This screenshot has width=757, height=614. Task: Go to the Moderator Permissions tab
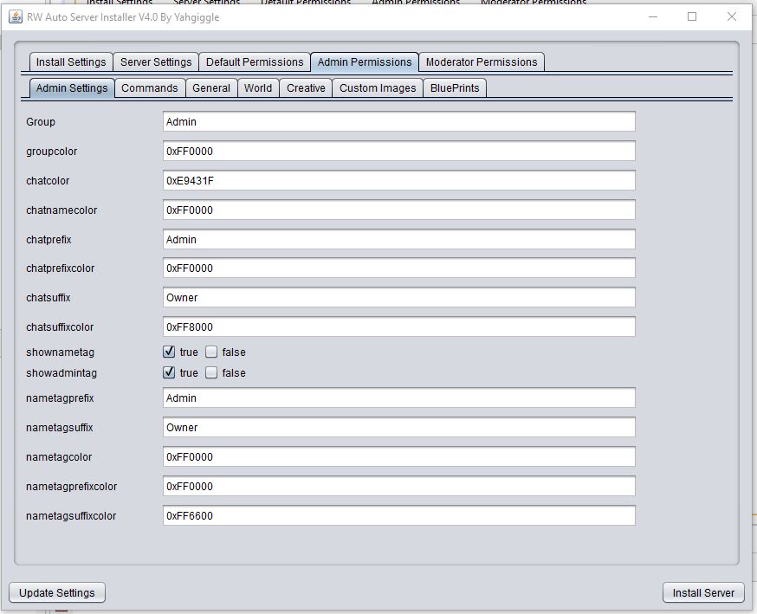coord(482,62)
